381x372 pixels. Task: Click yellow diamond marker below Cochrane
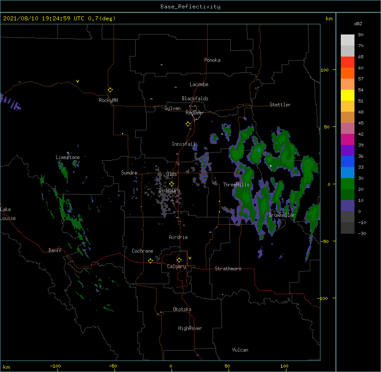tap(150, 261)
